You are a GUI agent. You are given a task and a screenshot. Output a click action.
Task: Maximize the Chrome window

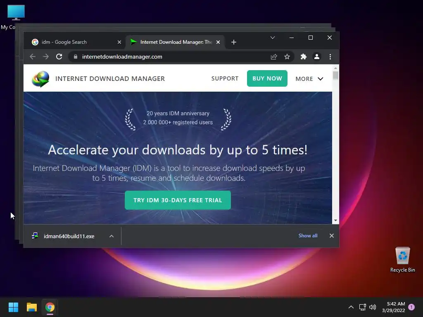point(311,38)
